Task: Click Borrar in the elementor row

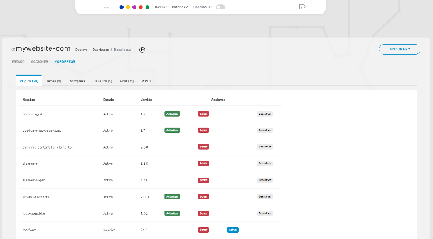Action: [x=203, y=163]
